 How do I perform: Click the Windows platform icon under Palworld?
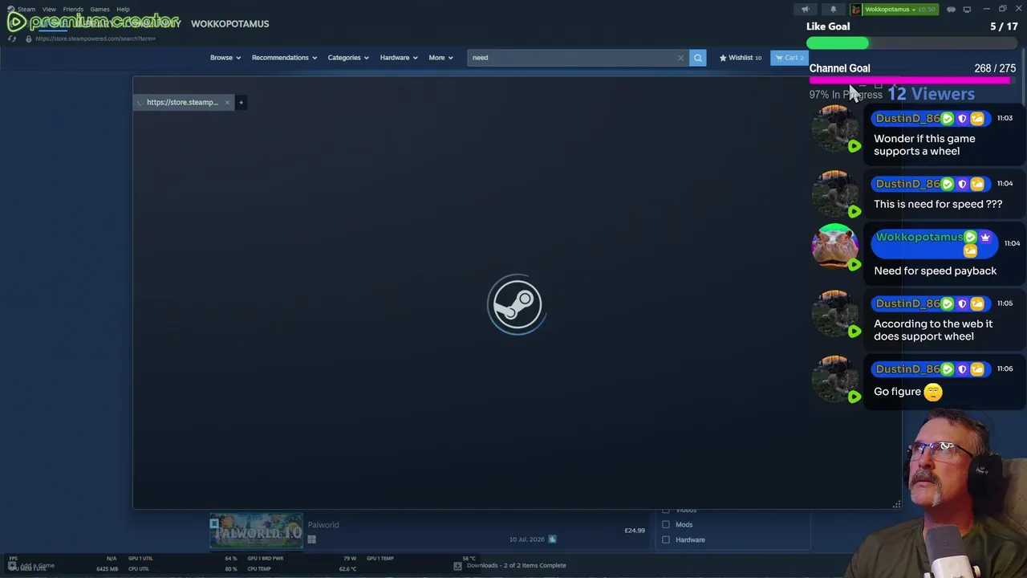(311, 539)
